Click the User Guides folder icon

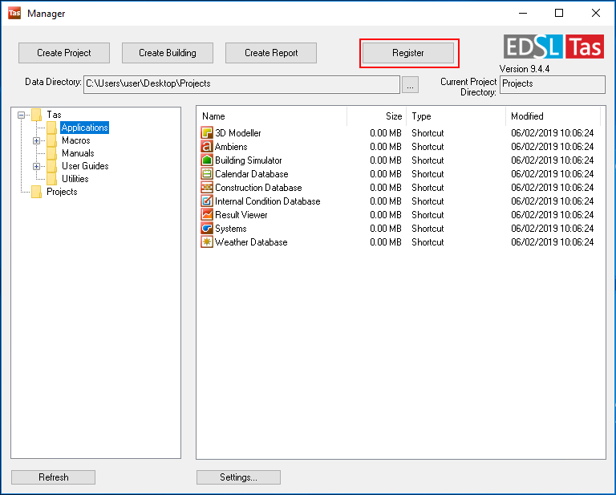click(x=51, y=166)
